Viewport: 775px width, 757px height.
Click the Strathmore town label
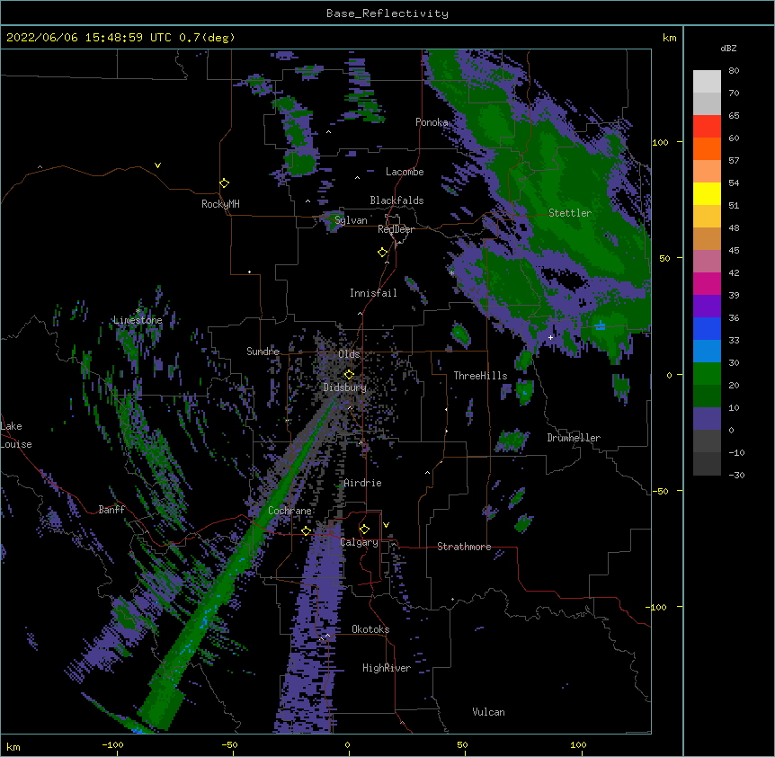coord(464,547)
